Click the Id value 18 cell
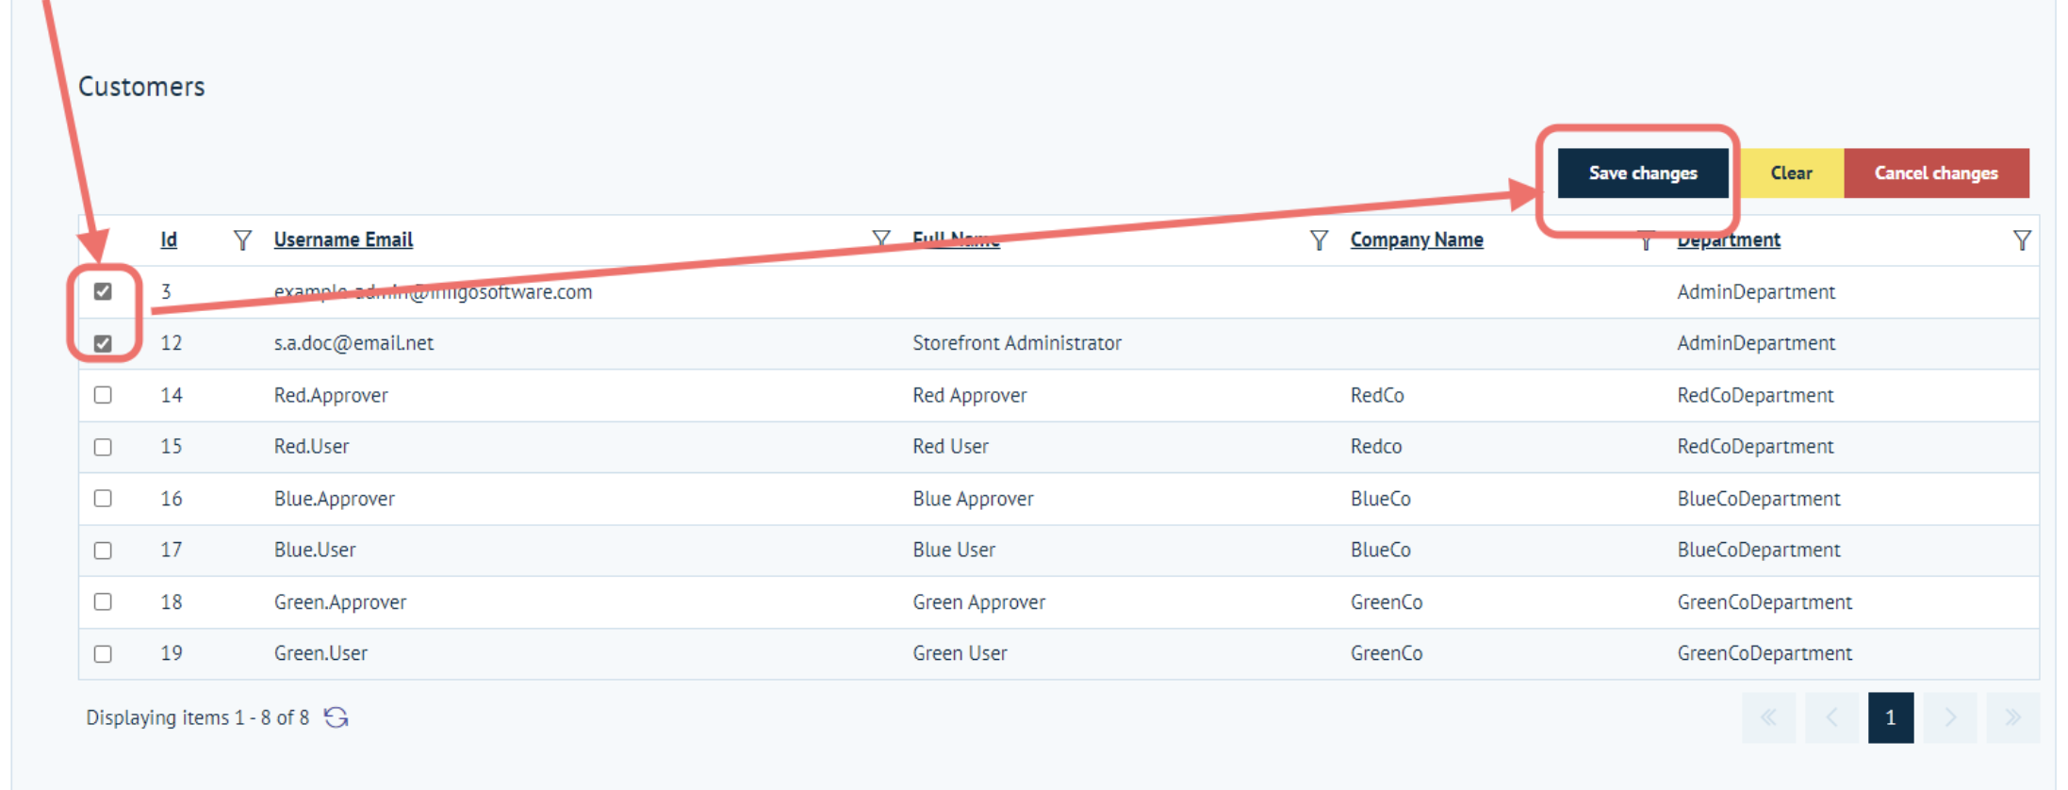 pos(172,601)
